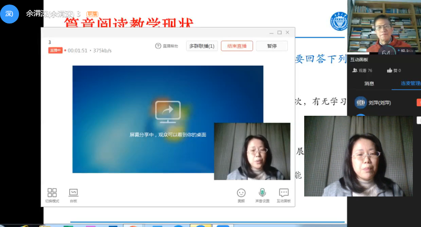Pause the stream with 暂停 button

(x=272, y=46)
